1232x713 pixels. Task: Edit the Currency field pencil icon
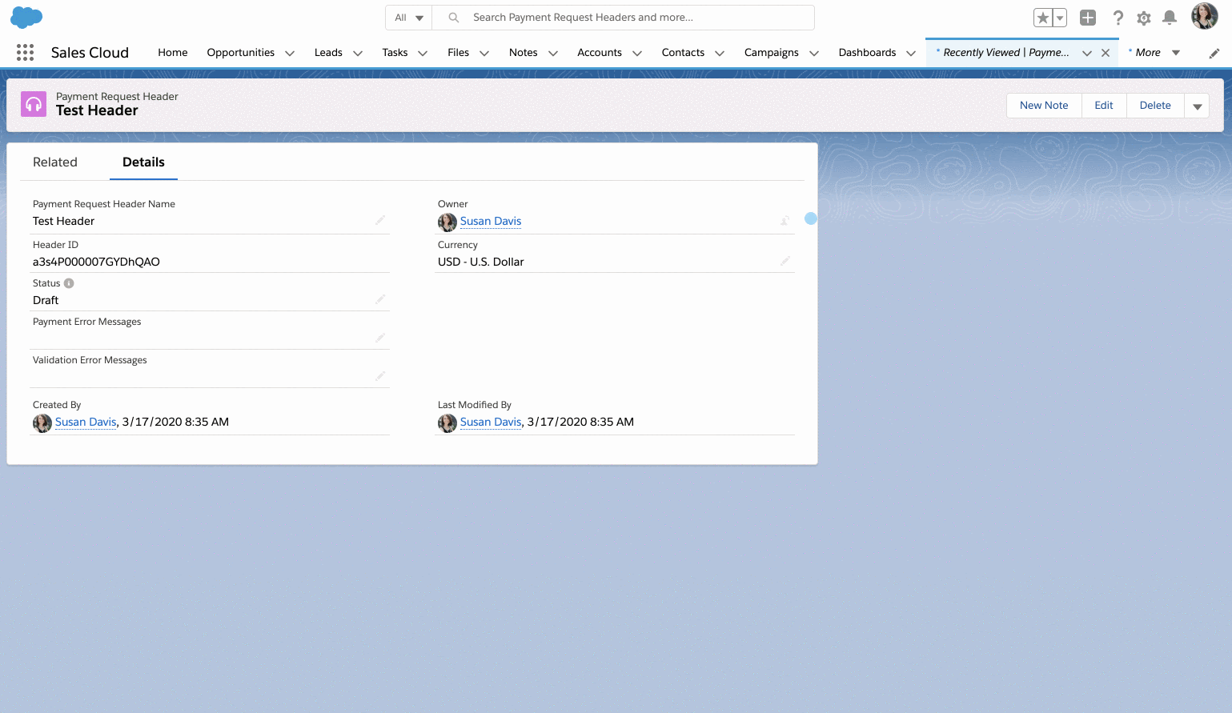(785, 261)
